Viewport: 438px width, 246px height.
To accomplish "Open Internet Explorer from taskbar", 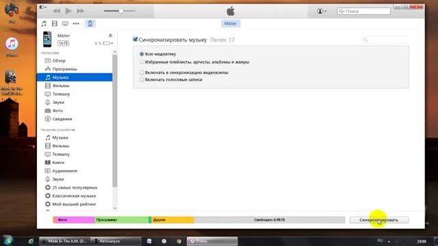I will click(x=31, y=241).
